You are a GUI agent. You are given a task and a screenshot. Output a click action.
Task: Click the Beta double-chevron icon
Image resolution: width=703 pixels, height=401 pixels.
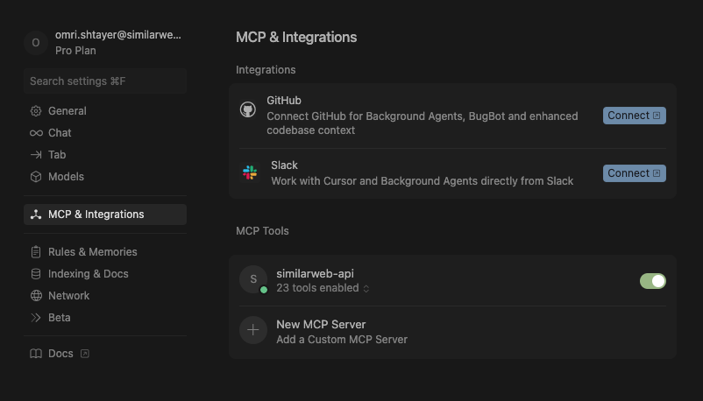point(36,318)
